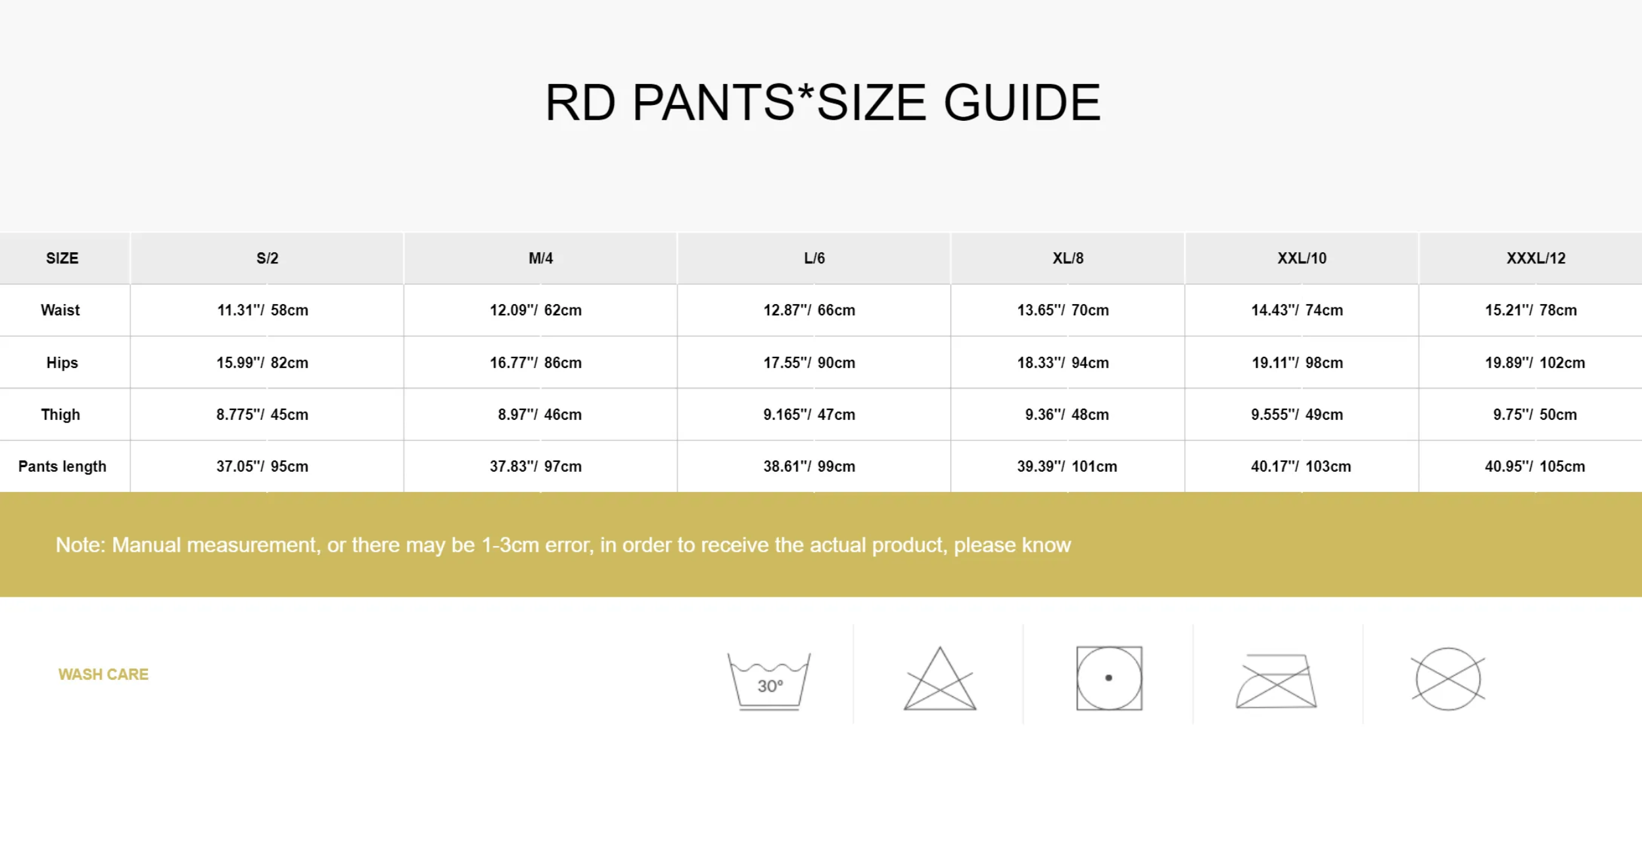Click the Waist row label
Screen dimensions: 1642x858
click(60, 310)
